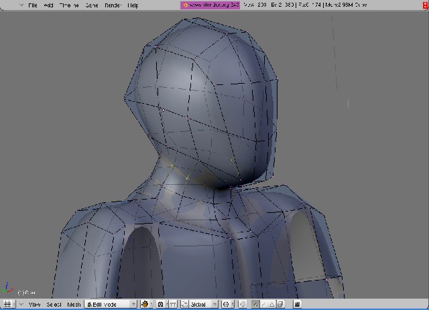Toggle occlude background geometry cube icon
Screen dimensions: 429x310
pos(280,304)
